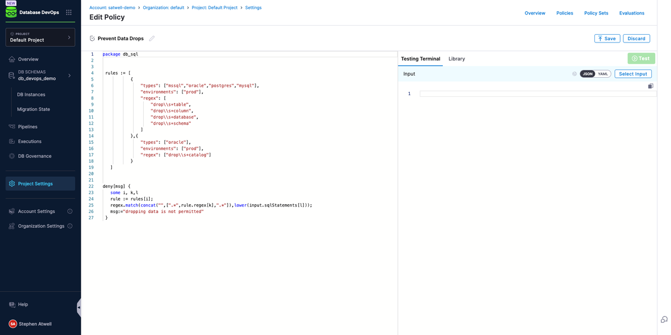671x335 pixels.
Task: Click into the test input editor line 1
Action: 538,93
